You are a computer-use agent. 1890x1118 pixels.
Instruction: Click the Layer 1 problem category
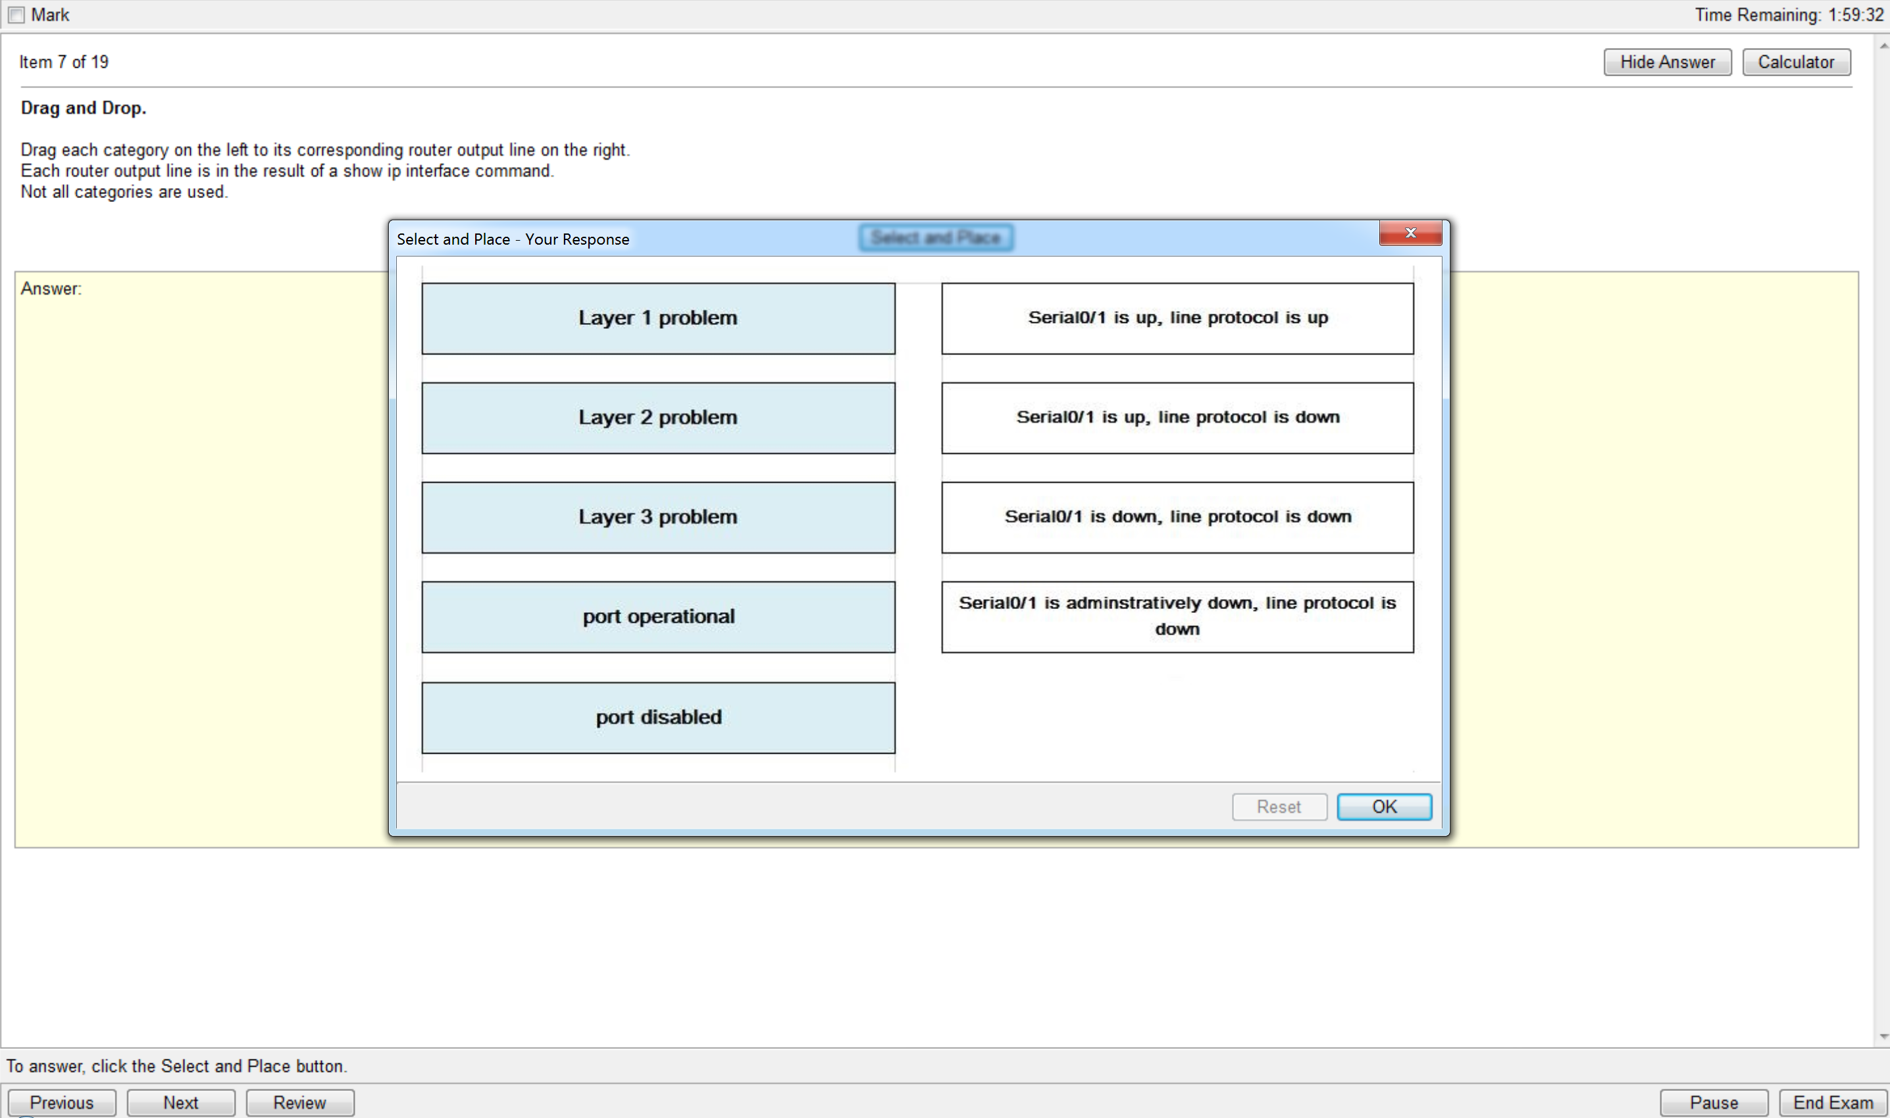pos(658,317)
